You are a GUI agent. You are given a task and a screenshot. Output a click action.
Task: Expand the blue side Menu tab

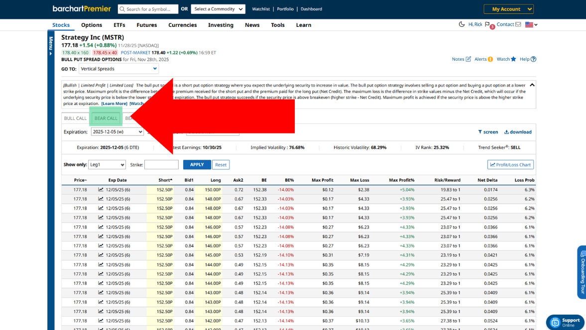coord(50,46)
